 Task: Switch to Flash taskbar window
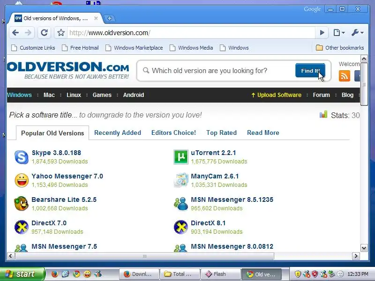click(x=220, y=274)
